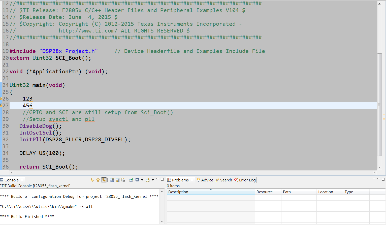
Task: Open the Display Selected Console dropdown arrow
Action: pos(142,180)
